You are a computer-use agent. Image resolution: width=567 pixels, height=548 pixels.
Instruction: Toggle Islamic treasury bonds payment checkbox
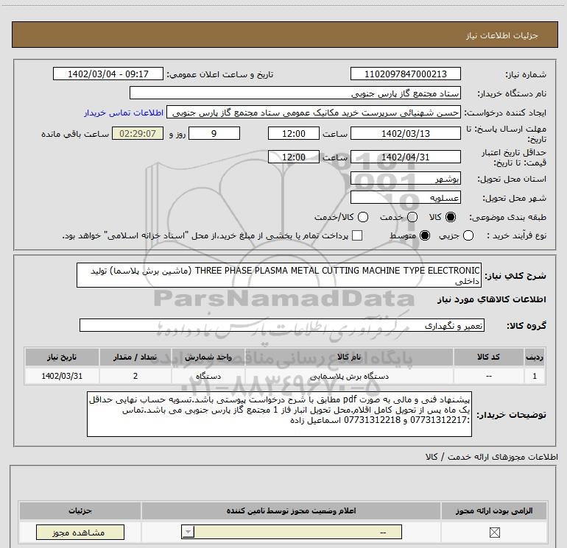pos(357,235)
